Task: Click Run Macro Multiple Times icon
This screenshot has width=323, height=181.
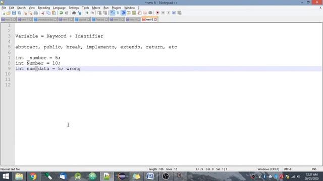Action: pos(174,13)
